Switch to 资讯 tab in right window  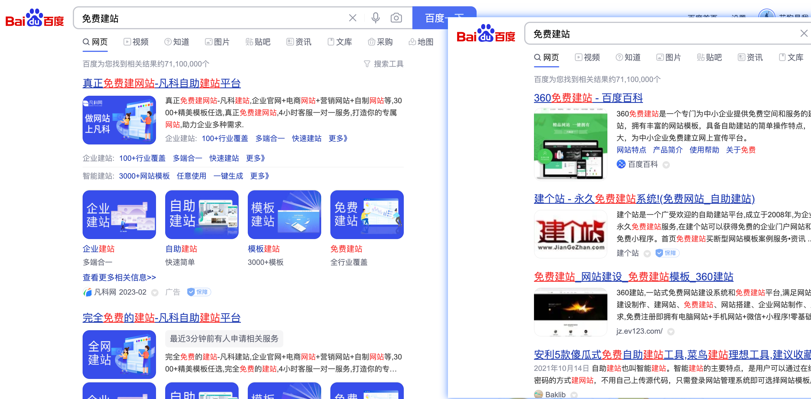click(x=750, y=58)
